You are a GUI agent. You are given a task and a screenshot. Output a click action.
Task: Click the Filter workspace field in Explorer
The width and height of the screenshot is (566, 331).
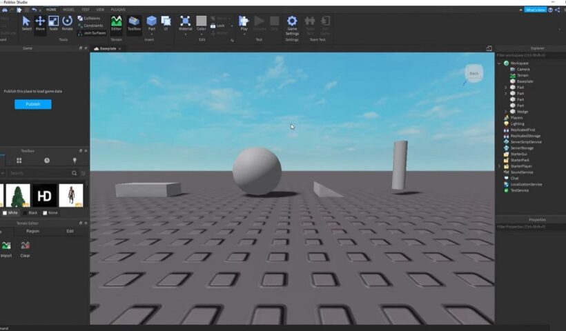pyautogui.click(x=531, y=56)
